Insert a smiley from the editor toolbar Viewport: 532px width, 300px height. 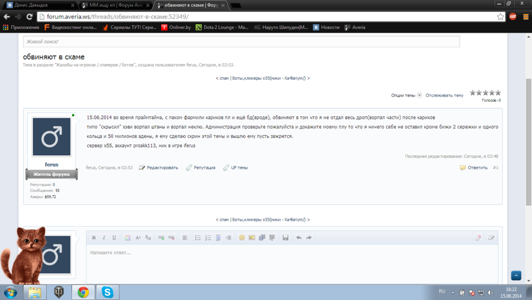[242, 238]
